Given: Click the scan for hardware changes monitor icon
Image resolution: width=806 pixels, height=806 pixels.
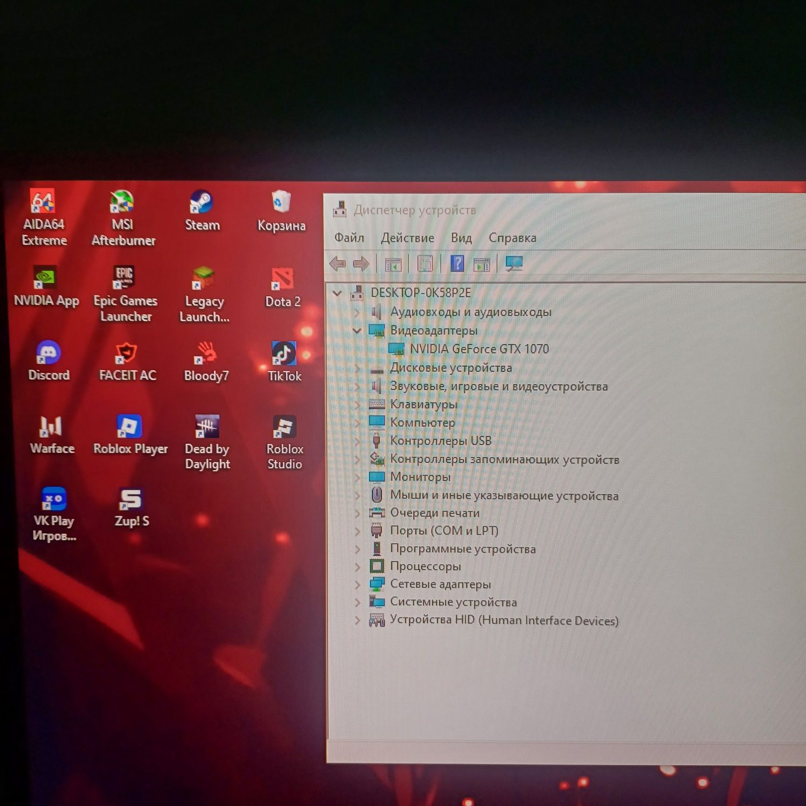Looking at the screenshot, I should 514,263.
